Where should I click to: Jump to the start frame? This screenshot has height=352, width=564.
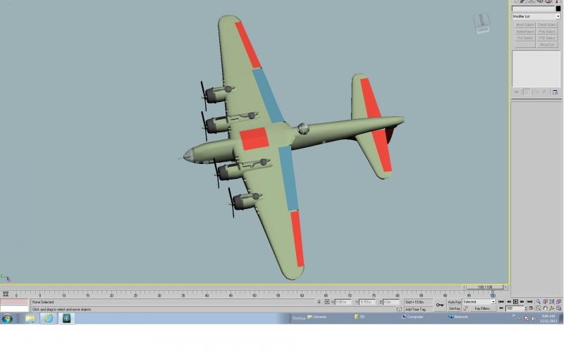[501, 302]
